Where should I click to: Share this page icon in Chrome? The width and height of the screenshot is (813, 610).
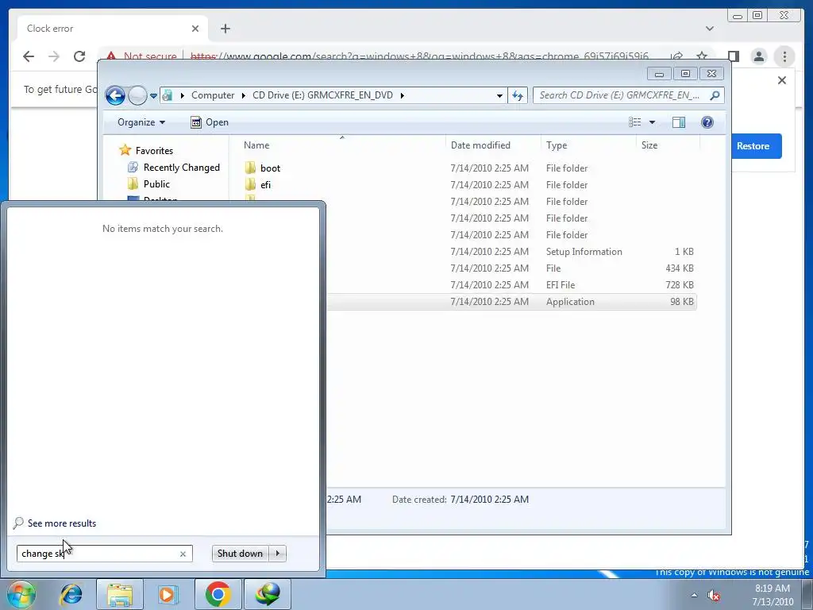coord(676,56)
